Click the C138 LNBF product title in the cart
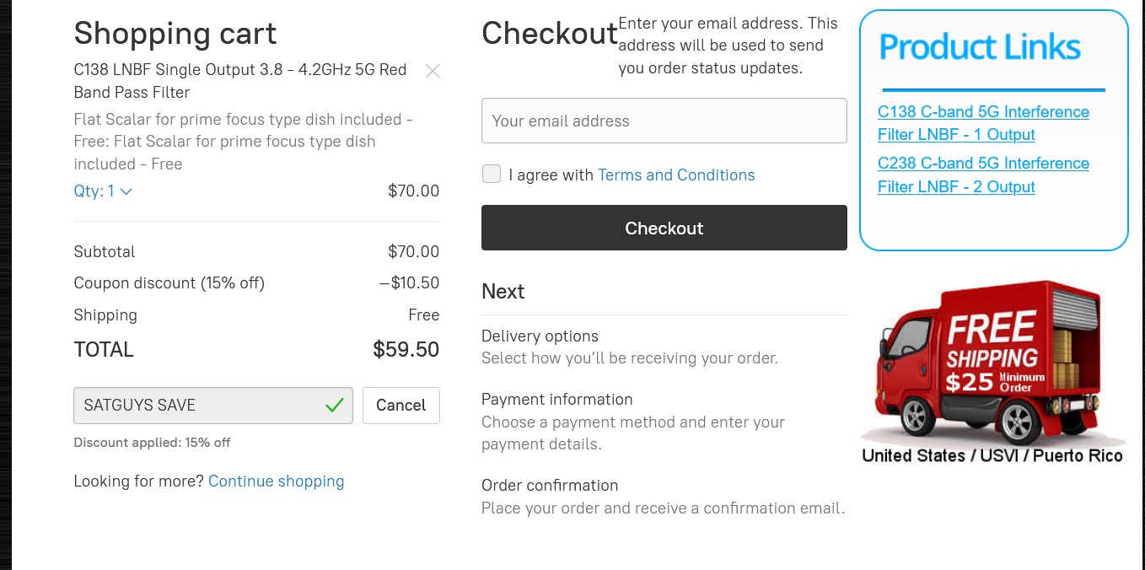This screenshot has width=1145, height=570. click(x=240, y=81)
